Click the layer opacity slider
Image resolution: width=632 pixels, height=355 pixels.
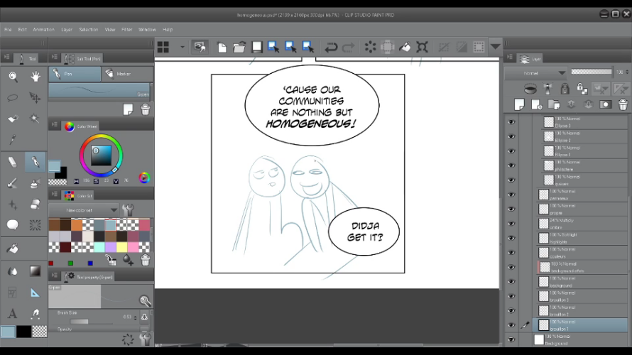pyautogui.click(x=592, y=72)
